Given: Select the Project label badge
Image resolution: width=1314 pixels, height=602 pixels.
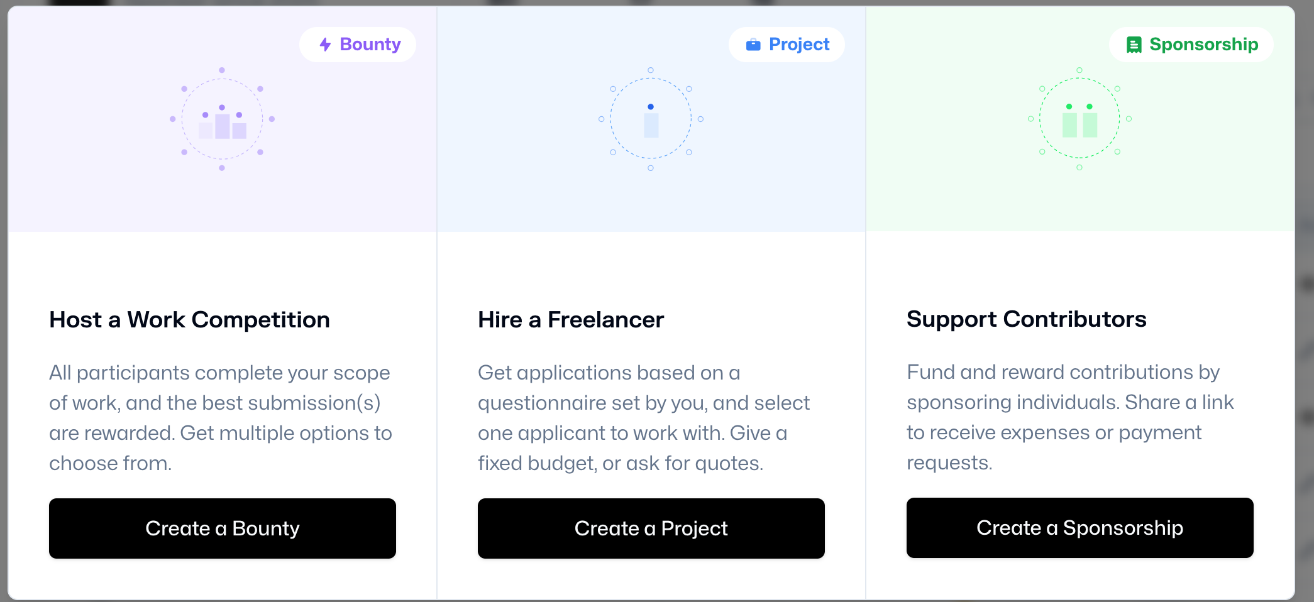Looking at the screenshot, I should click(x=787, y=45).
